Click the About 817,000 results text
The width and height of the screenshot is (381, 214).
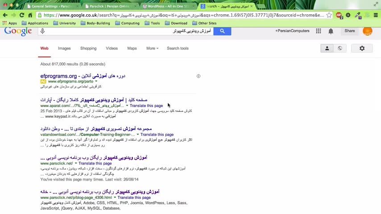tap(73, 64)
